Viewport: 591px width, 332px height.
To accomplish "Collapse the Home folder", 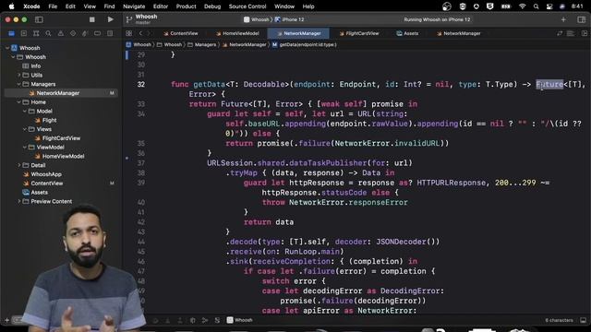I will point(18,102).
